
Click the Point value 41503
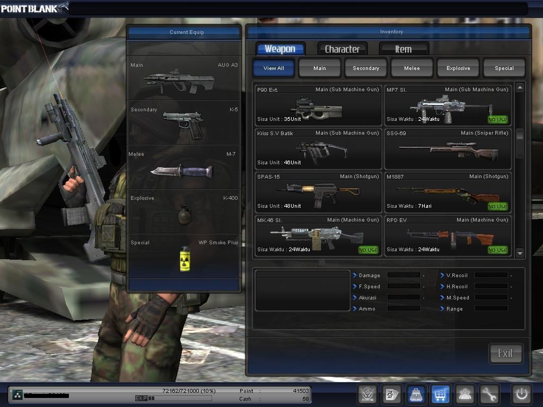301,391
